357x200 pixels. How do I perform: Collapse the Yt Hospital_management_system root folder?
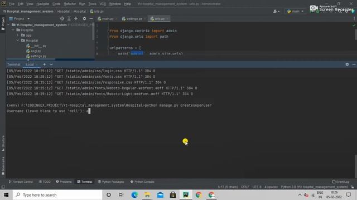[9, 24]
